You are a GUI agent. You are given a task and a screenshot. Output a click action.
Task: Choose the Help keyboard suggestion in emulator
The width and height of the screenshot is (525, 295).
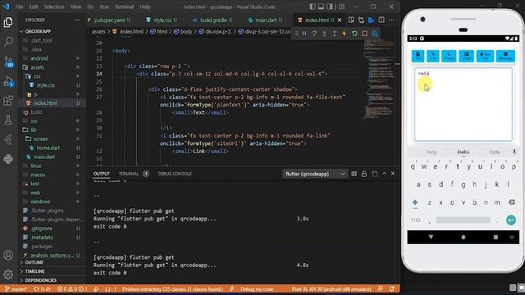431,152
